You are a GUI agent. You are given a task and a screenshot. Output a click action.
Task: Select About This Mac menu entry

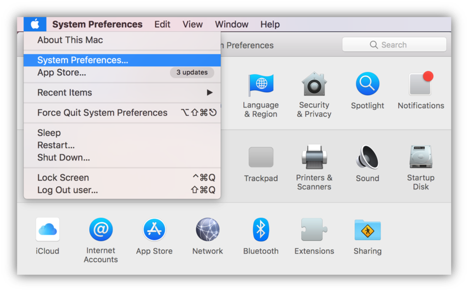(x=122, y=40)
